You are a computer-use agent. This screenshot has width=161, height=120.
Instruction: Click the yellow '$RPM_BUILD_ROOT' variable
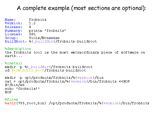(28, 70)
